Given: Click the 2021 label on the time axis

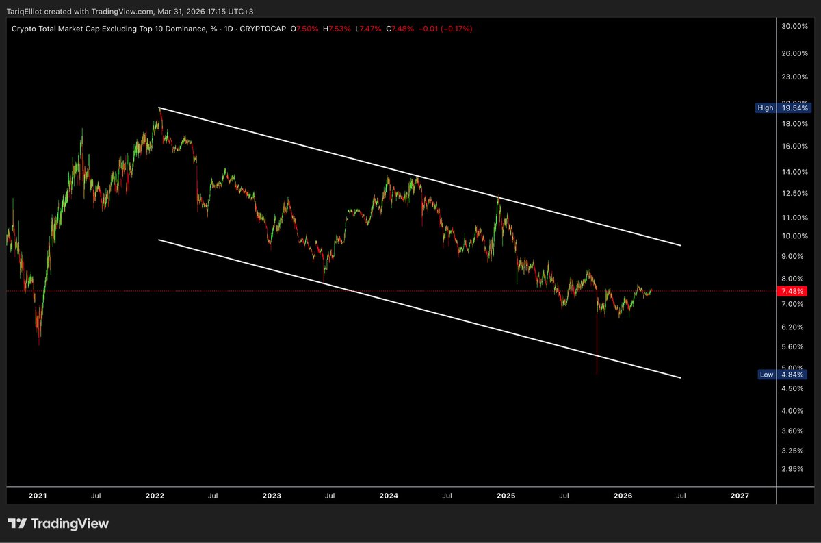Looking at the screenshot, I should coord(38,496).
